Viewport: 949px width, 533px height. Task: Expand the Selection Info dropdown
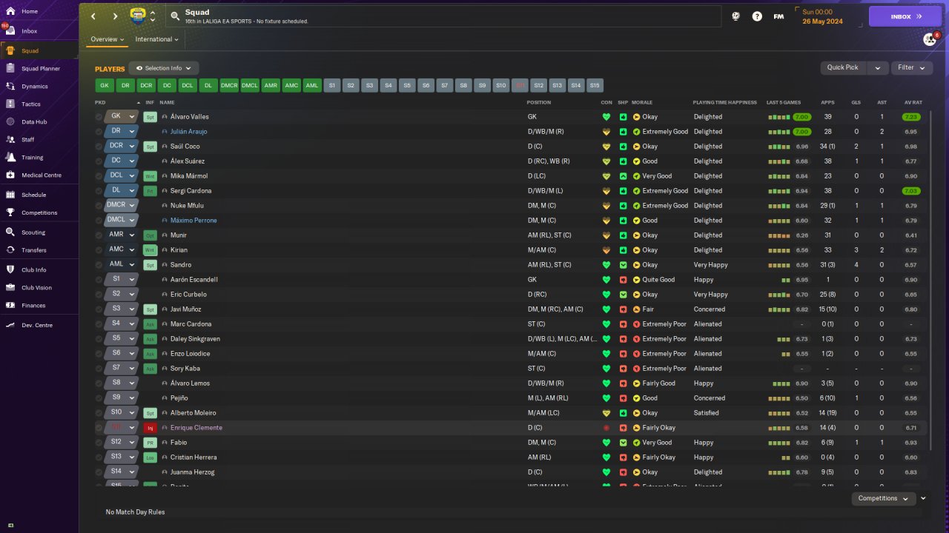point(164,68)
